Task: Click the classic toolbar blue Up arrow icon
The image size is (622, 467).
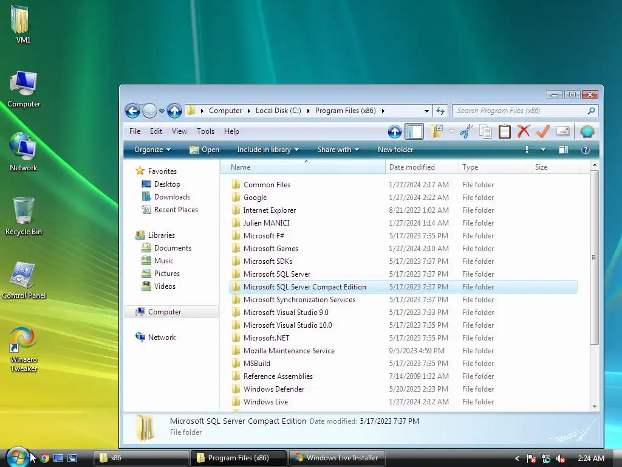Action: coord(395,131)
